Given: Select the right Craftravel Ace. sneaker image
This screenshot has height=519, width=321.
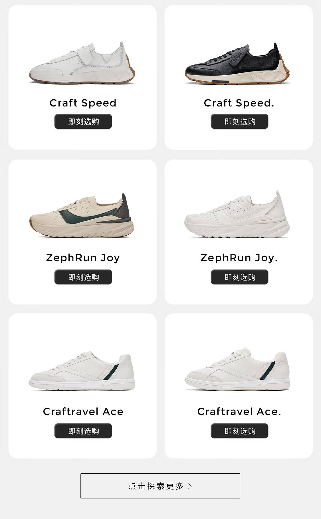Looking at the screenshot, I should pyautogui.click(x=238, y=369).
